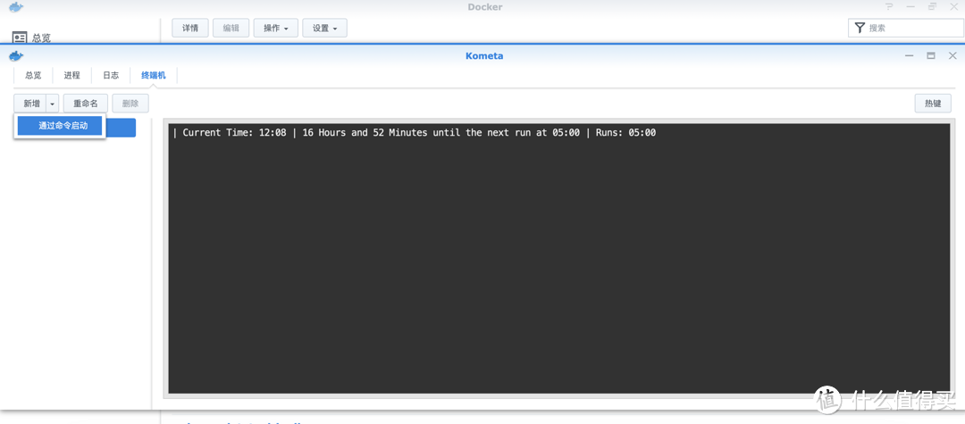Click the 总览 label in the Docker sidebar
965x424 pixels.
(x=41, y=37)
